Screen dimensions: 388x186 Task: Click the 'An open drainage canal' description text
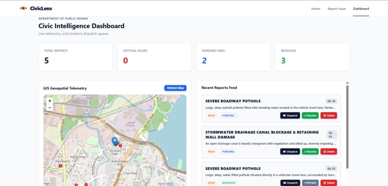pyautogui.click(x=271, y=143)
